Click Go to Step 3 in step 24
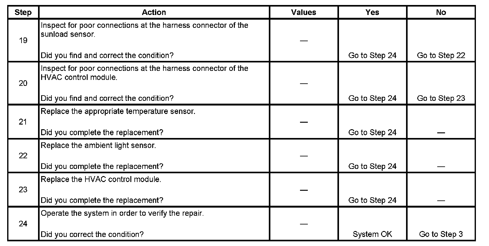The height and width of the screenshot is (246, 489). 441,234
